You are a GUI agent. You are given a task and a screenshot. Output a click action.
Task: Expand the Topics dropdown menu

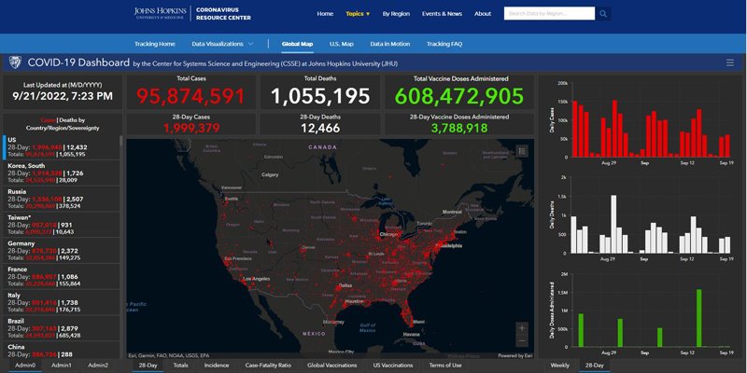[x=358, y=14]
